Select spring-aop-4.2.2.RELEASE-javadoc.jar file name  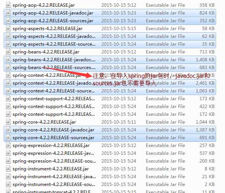point(53,13)
